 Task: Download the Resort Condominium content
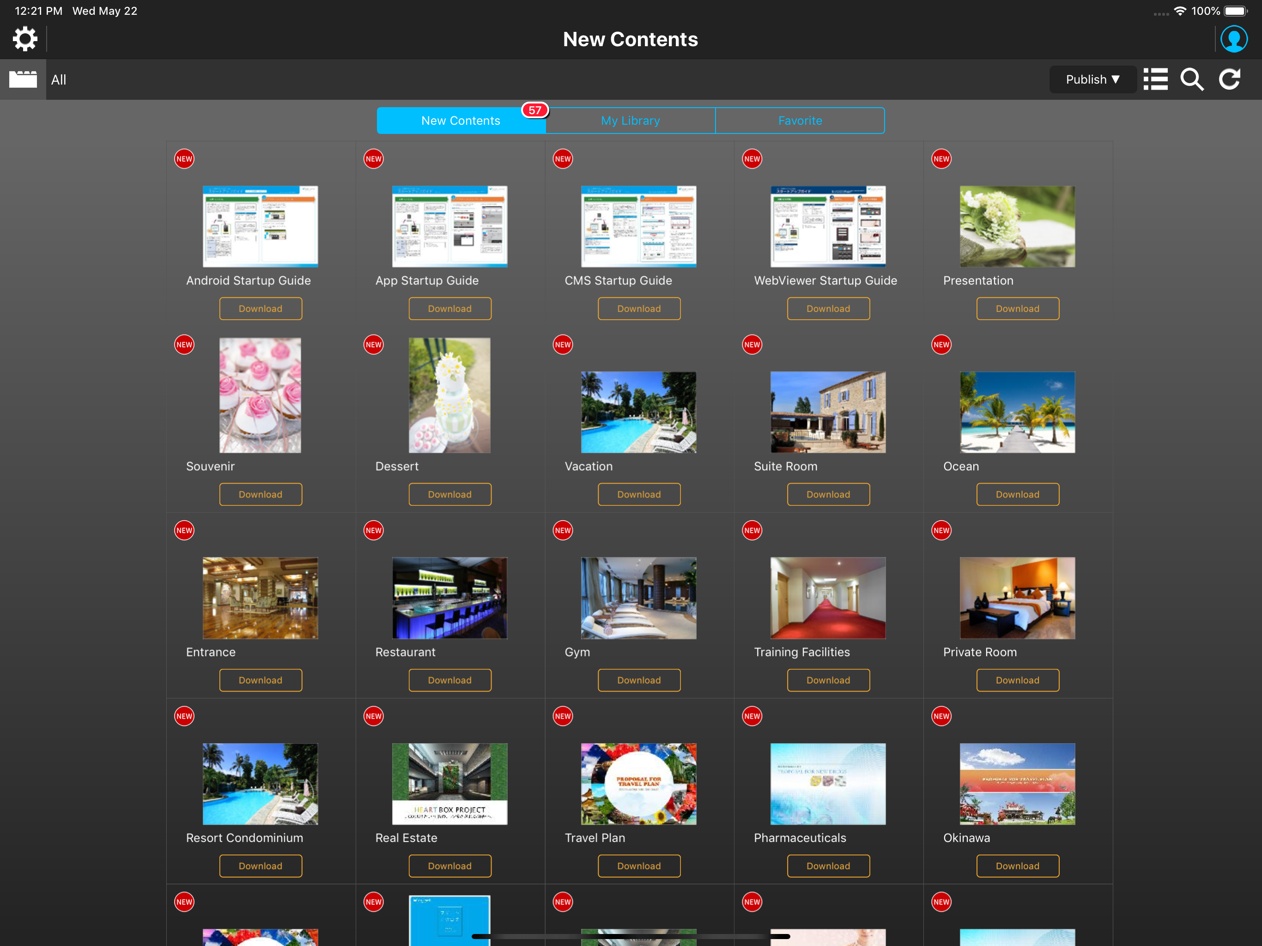[260, 866]
